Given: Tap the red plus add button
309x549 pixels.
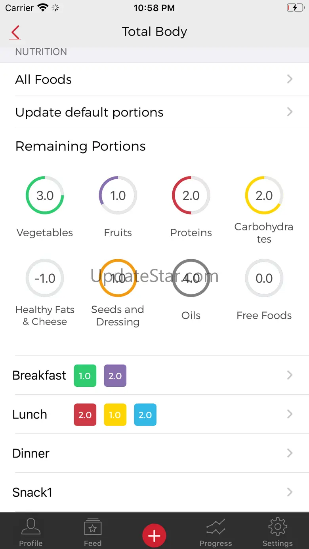Looking at the screenshot, I should [154, 536].
